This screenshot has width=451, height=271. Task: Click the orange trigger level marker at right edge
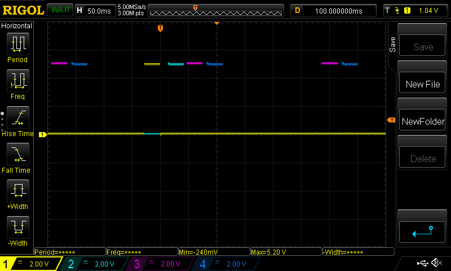pyautogui.click(x=391, y=120)
